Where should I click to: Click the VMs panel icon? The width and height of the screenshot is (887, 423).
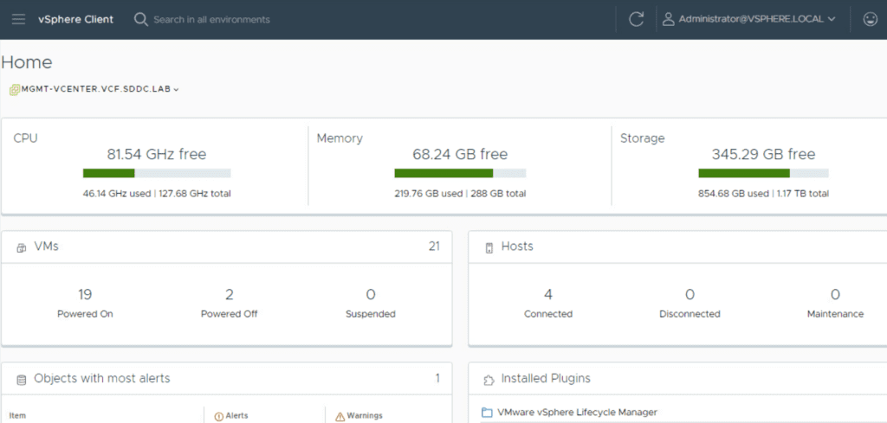pyautogui.click(x=22, y=247)
